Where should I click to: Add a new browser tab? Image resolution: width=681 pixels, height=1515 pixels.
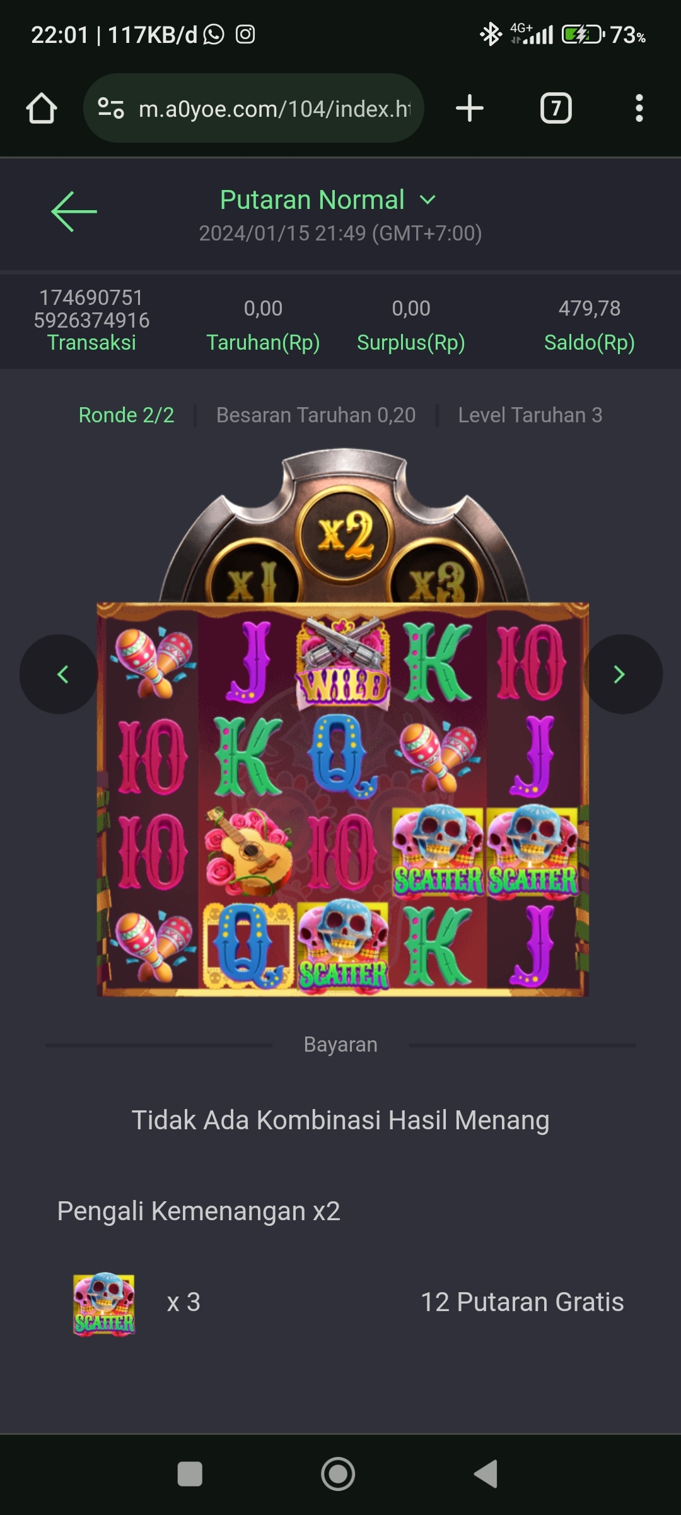coord(470,108)
